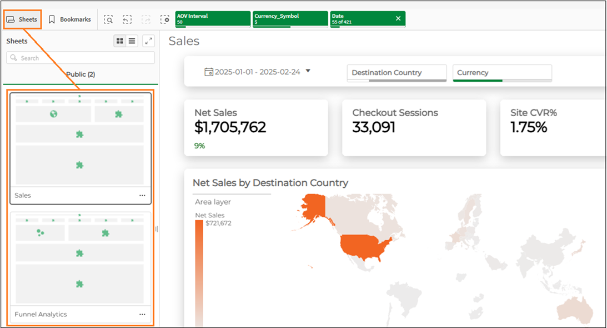This screenshot has height=328, width=607.
Task: Open the AOV Interval selection chip
Action: [212, 18]
